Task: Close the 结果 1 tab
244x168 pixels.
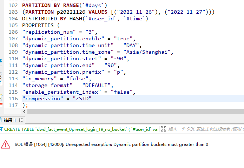Action: [x=21, y=120]
